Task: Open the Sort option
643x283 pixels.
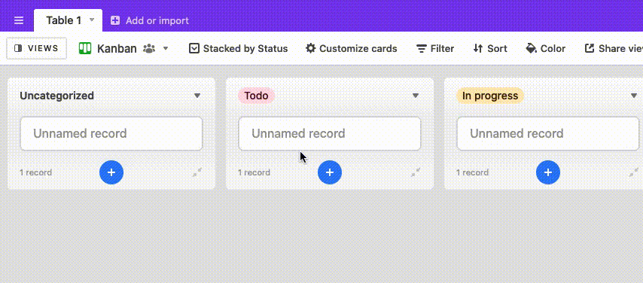Action: 490,49
